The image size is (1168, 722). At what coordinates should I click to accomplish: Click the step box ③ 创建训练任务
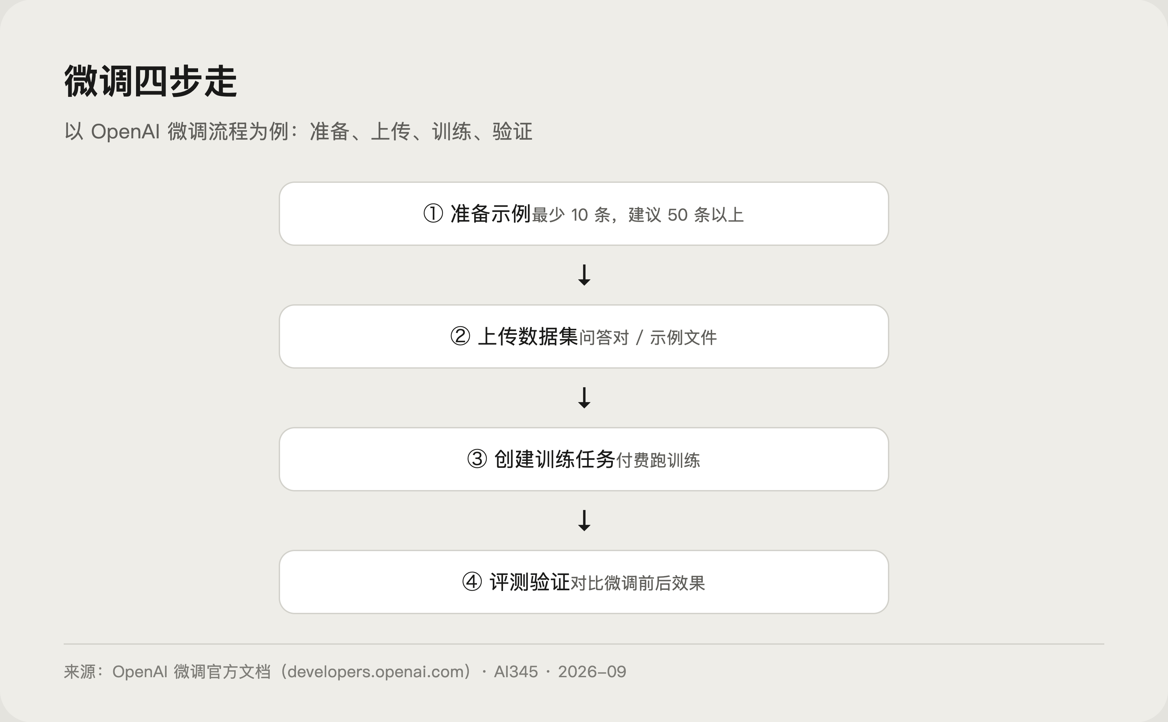pyautogui.click(x=584, y=459)
